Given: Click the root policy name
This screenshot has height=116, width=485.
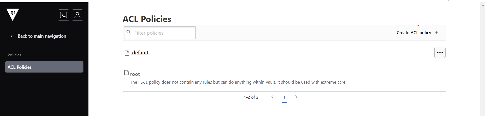Looking at the screenshot, I should point(135,74).
